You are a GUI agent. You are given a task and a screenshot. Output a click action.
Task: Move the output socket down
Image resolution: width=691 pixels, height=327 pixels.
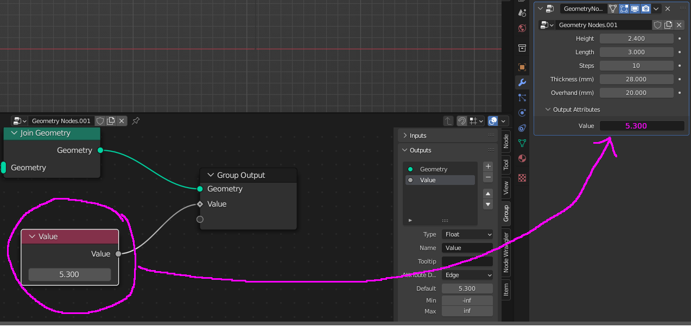(x=488, y=204)
